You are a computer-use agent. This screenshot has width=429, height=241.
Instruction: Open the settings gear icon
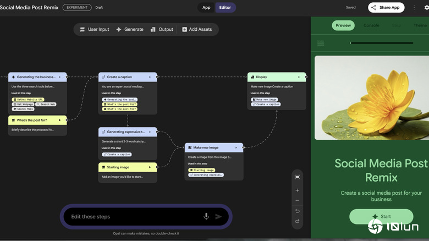pyautogui.click(x=427, y=8)
